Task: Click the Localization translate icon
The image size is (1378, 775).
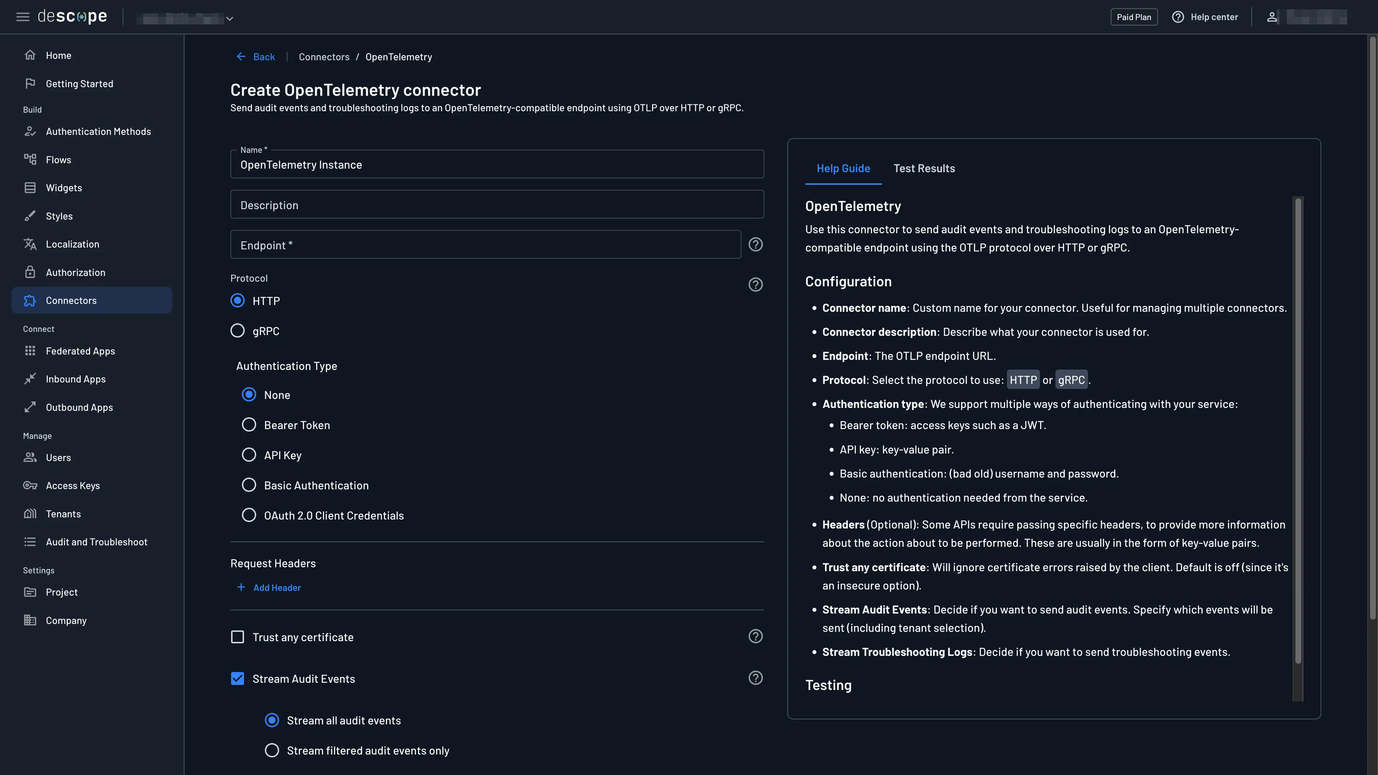Action: point(30,244)
